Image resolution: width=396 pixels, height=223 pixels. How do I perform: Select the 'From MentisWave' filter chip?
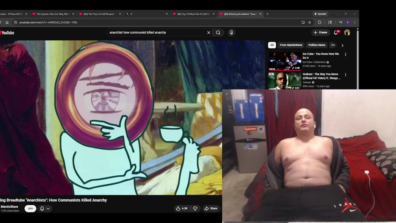[x=291, y=45]
